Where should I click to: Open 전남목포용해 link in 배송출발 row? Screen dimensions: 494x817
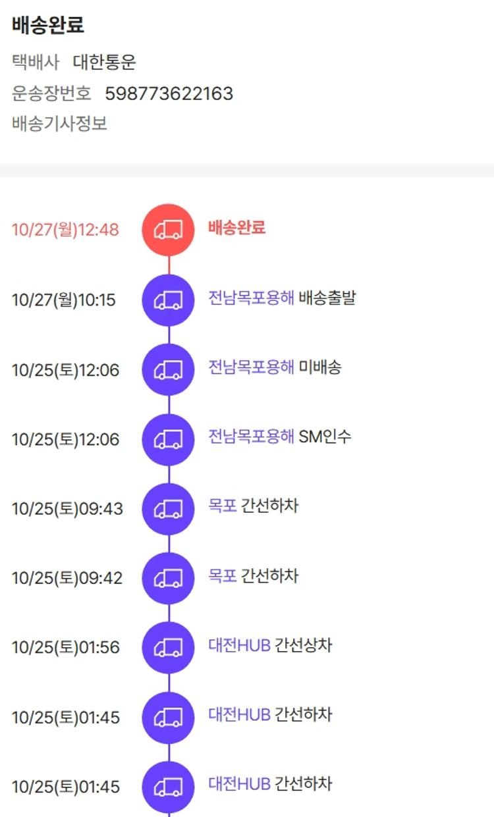(x=251, y=298)
